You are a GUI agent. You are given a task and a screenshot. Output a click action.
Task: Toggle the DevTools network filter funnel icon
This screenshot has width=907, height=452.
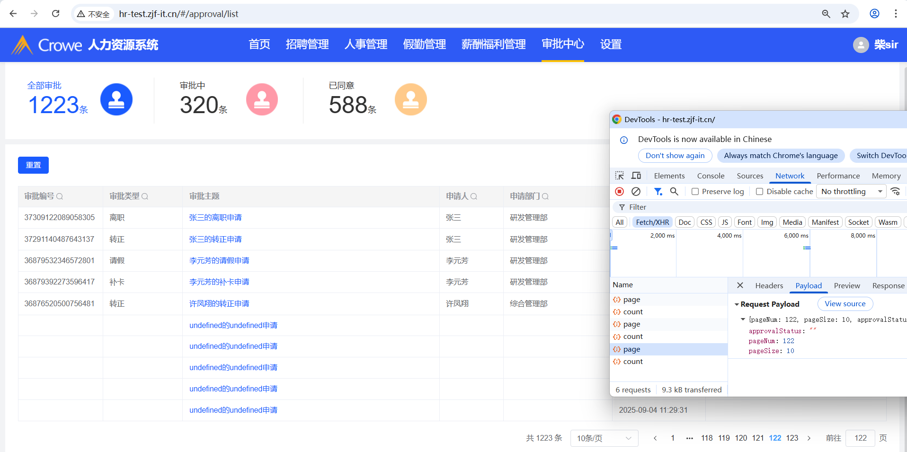click(x=658, y=191)
